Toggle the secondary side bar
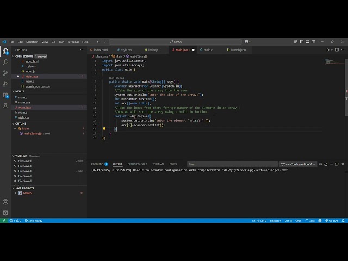Viewport: 348px width, 261px height. click(x=313, y=42)
